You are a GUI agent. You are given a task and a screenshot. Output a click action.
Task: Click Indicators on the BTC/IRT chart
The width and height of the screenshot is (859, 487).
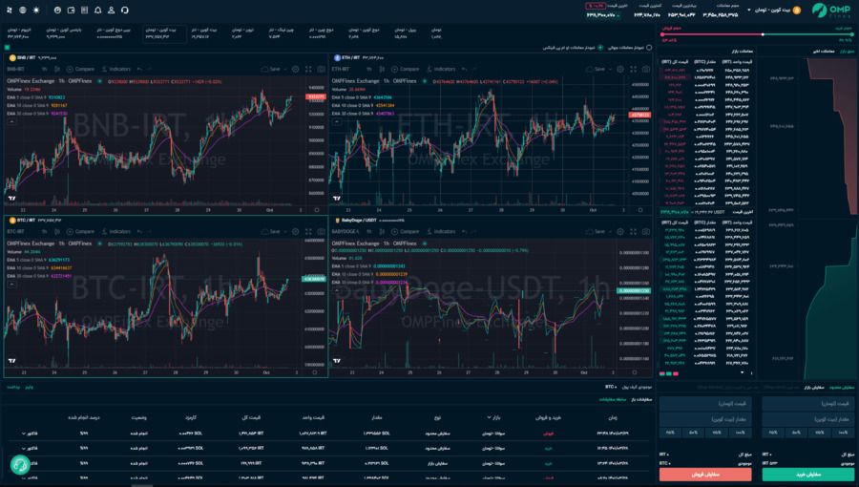click(x=115, y=231)
